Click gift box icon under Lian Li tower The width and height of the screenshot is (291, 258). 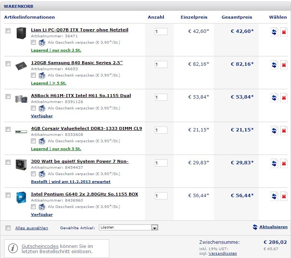(42, 43)
